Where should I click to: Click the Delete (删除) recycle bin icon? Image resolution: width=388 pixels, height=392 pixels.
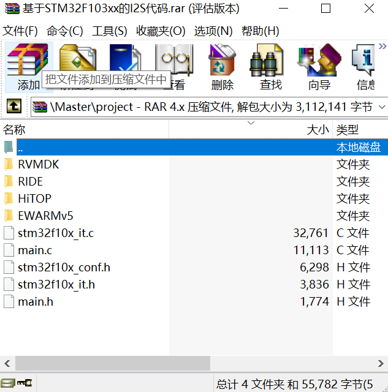(x=222, y=59)
